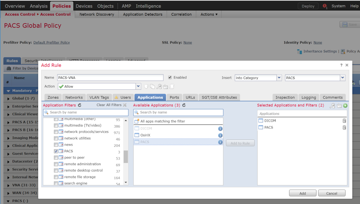Switch to the Zones tab
This screenshot has height=204, width=360.
pos(53,97)
